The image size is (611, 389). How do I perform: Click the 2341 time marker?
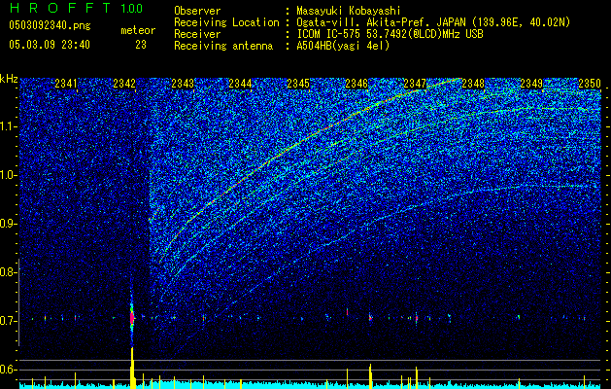66,84
